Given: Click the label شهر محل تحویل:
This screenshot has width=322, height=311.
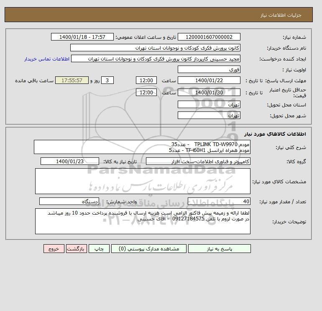Looking at the screenshot, I should 288,116.
